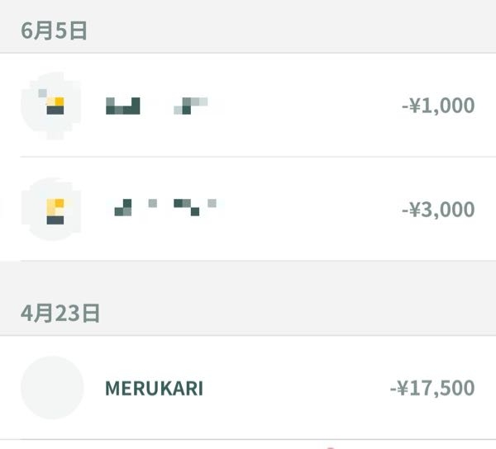Click empty space between MERUKARI and -¥17,500

point(296,388)
